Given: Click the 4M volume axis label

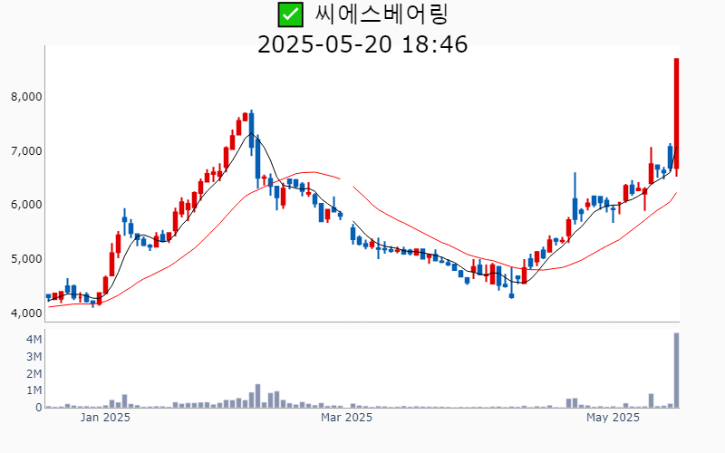Looking at the screenshot, I should coord(34,340).
